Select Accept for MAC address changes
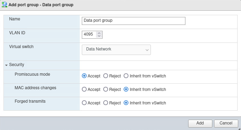This screenshot has height=130, width=241. tap(84, 90)
